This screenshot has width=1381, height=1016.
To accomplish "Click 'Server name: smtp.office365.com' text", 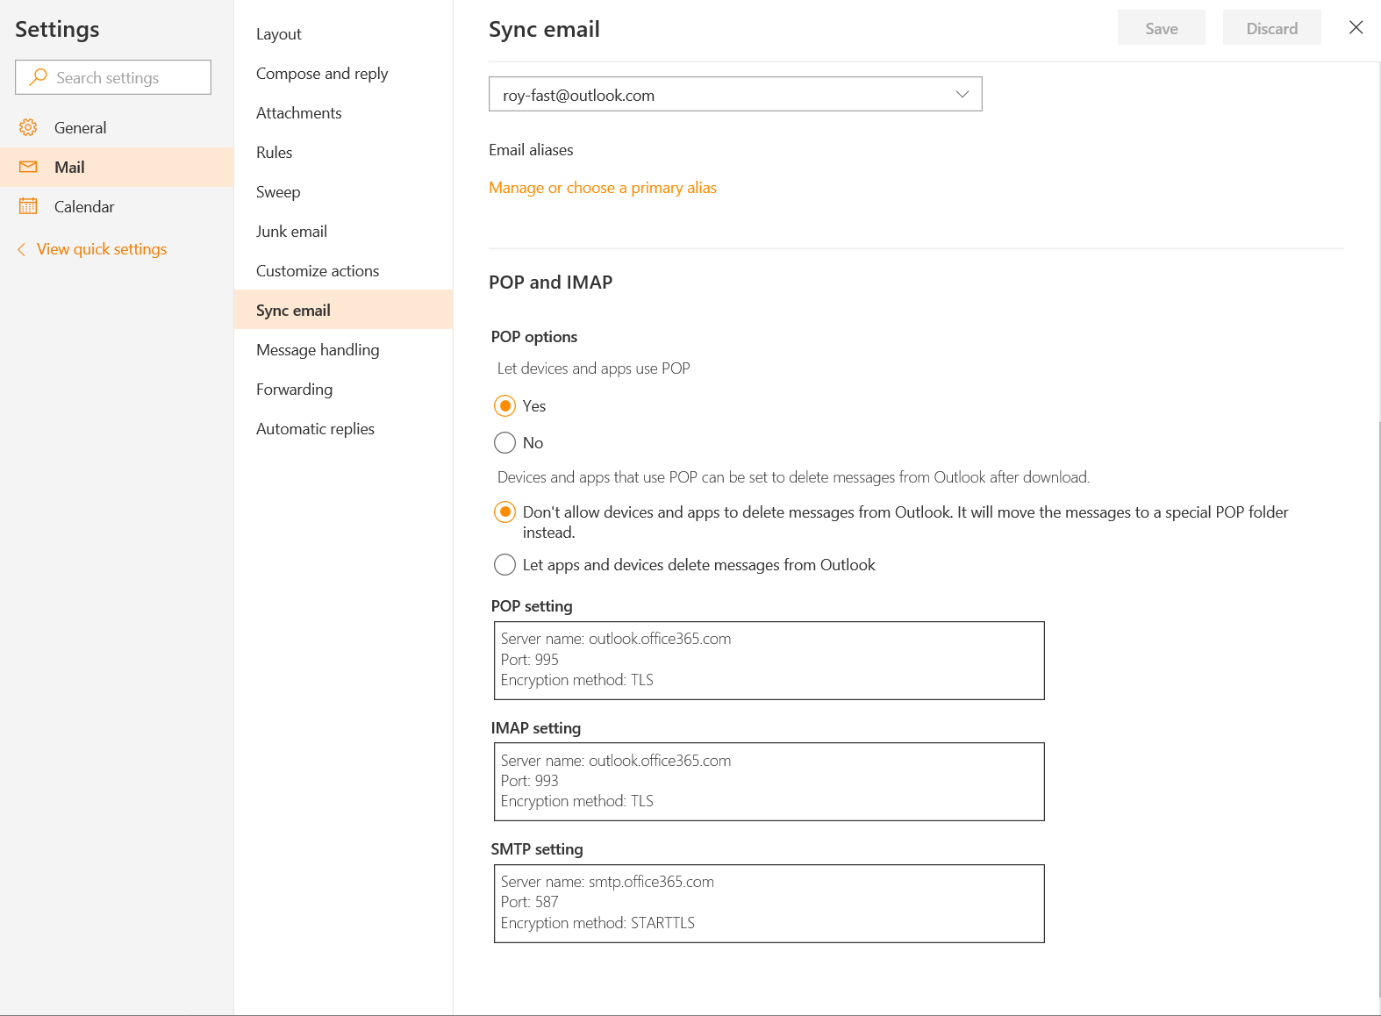I will tap(607, 882).
